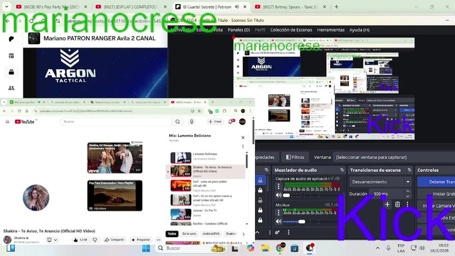
Task: Mute the Marianocrese Stream tab audio
Action: (x=39, y=102)
